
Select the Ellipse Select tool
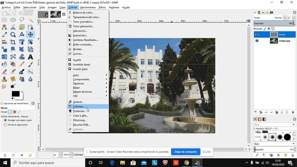(x=13, y=19)
